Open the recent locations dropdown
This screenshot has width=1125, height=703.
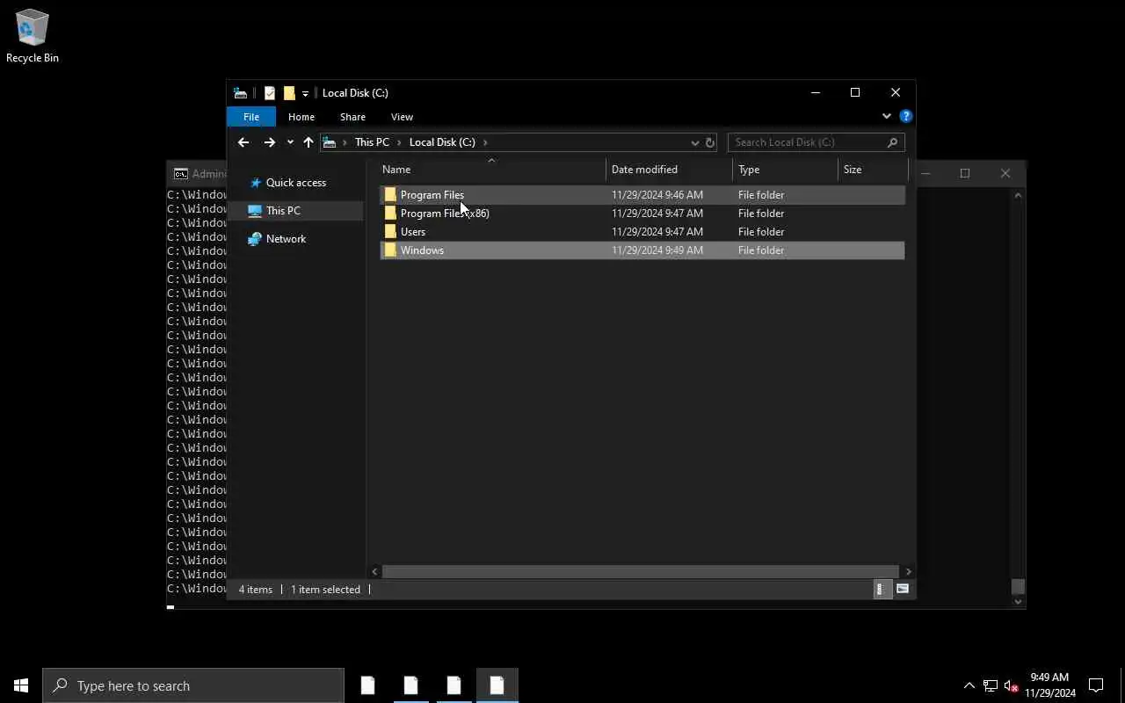(290, 142)
